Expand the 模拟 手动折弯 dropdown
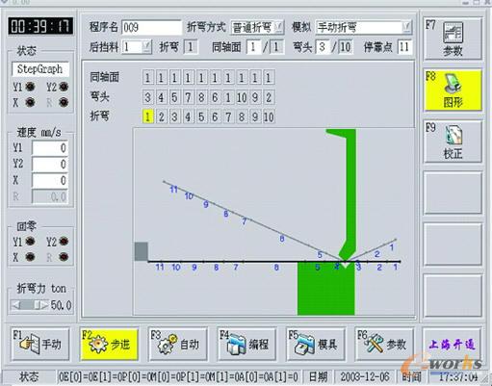Screen dimensions: 492x386 (x=407, y=28)
